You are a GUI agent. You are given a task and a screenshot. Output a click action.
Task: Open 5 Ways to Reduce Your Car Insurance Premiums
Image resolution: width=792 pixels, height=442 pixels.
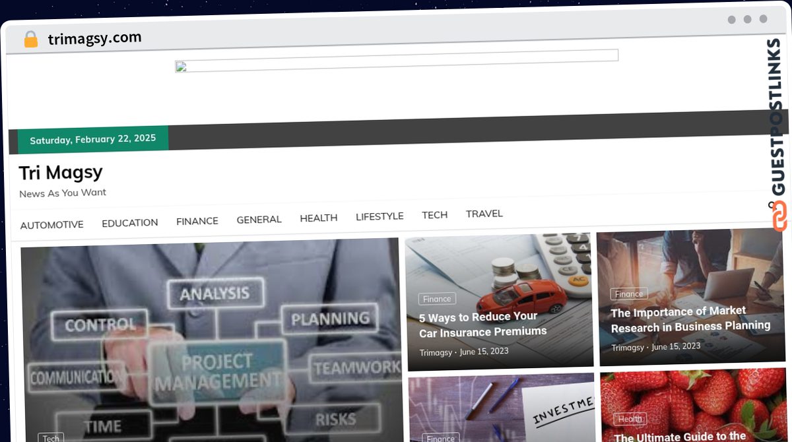482,324
